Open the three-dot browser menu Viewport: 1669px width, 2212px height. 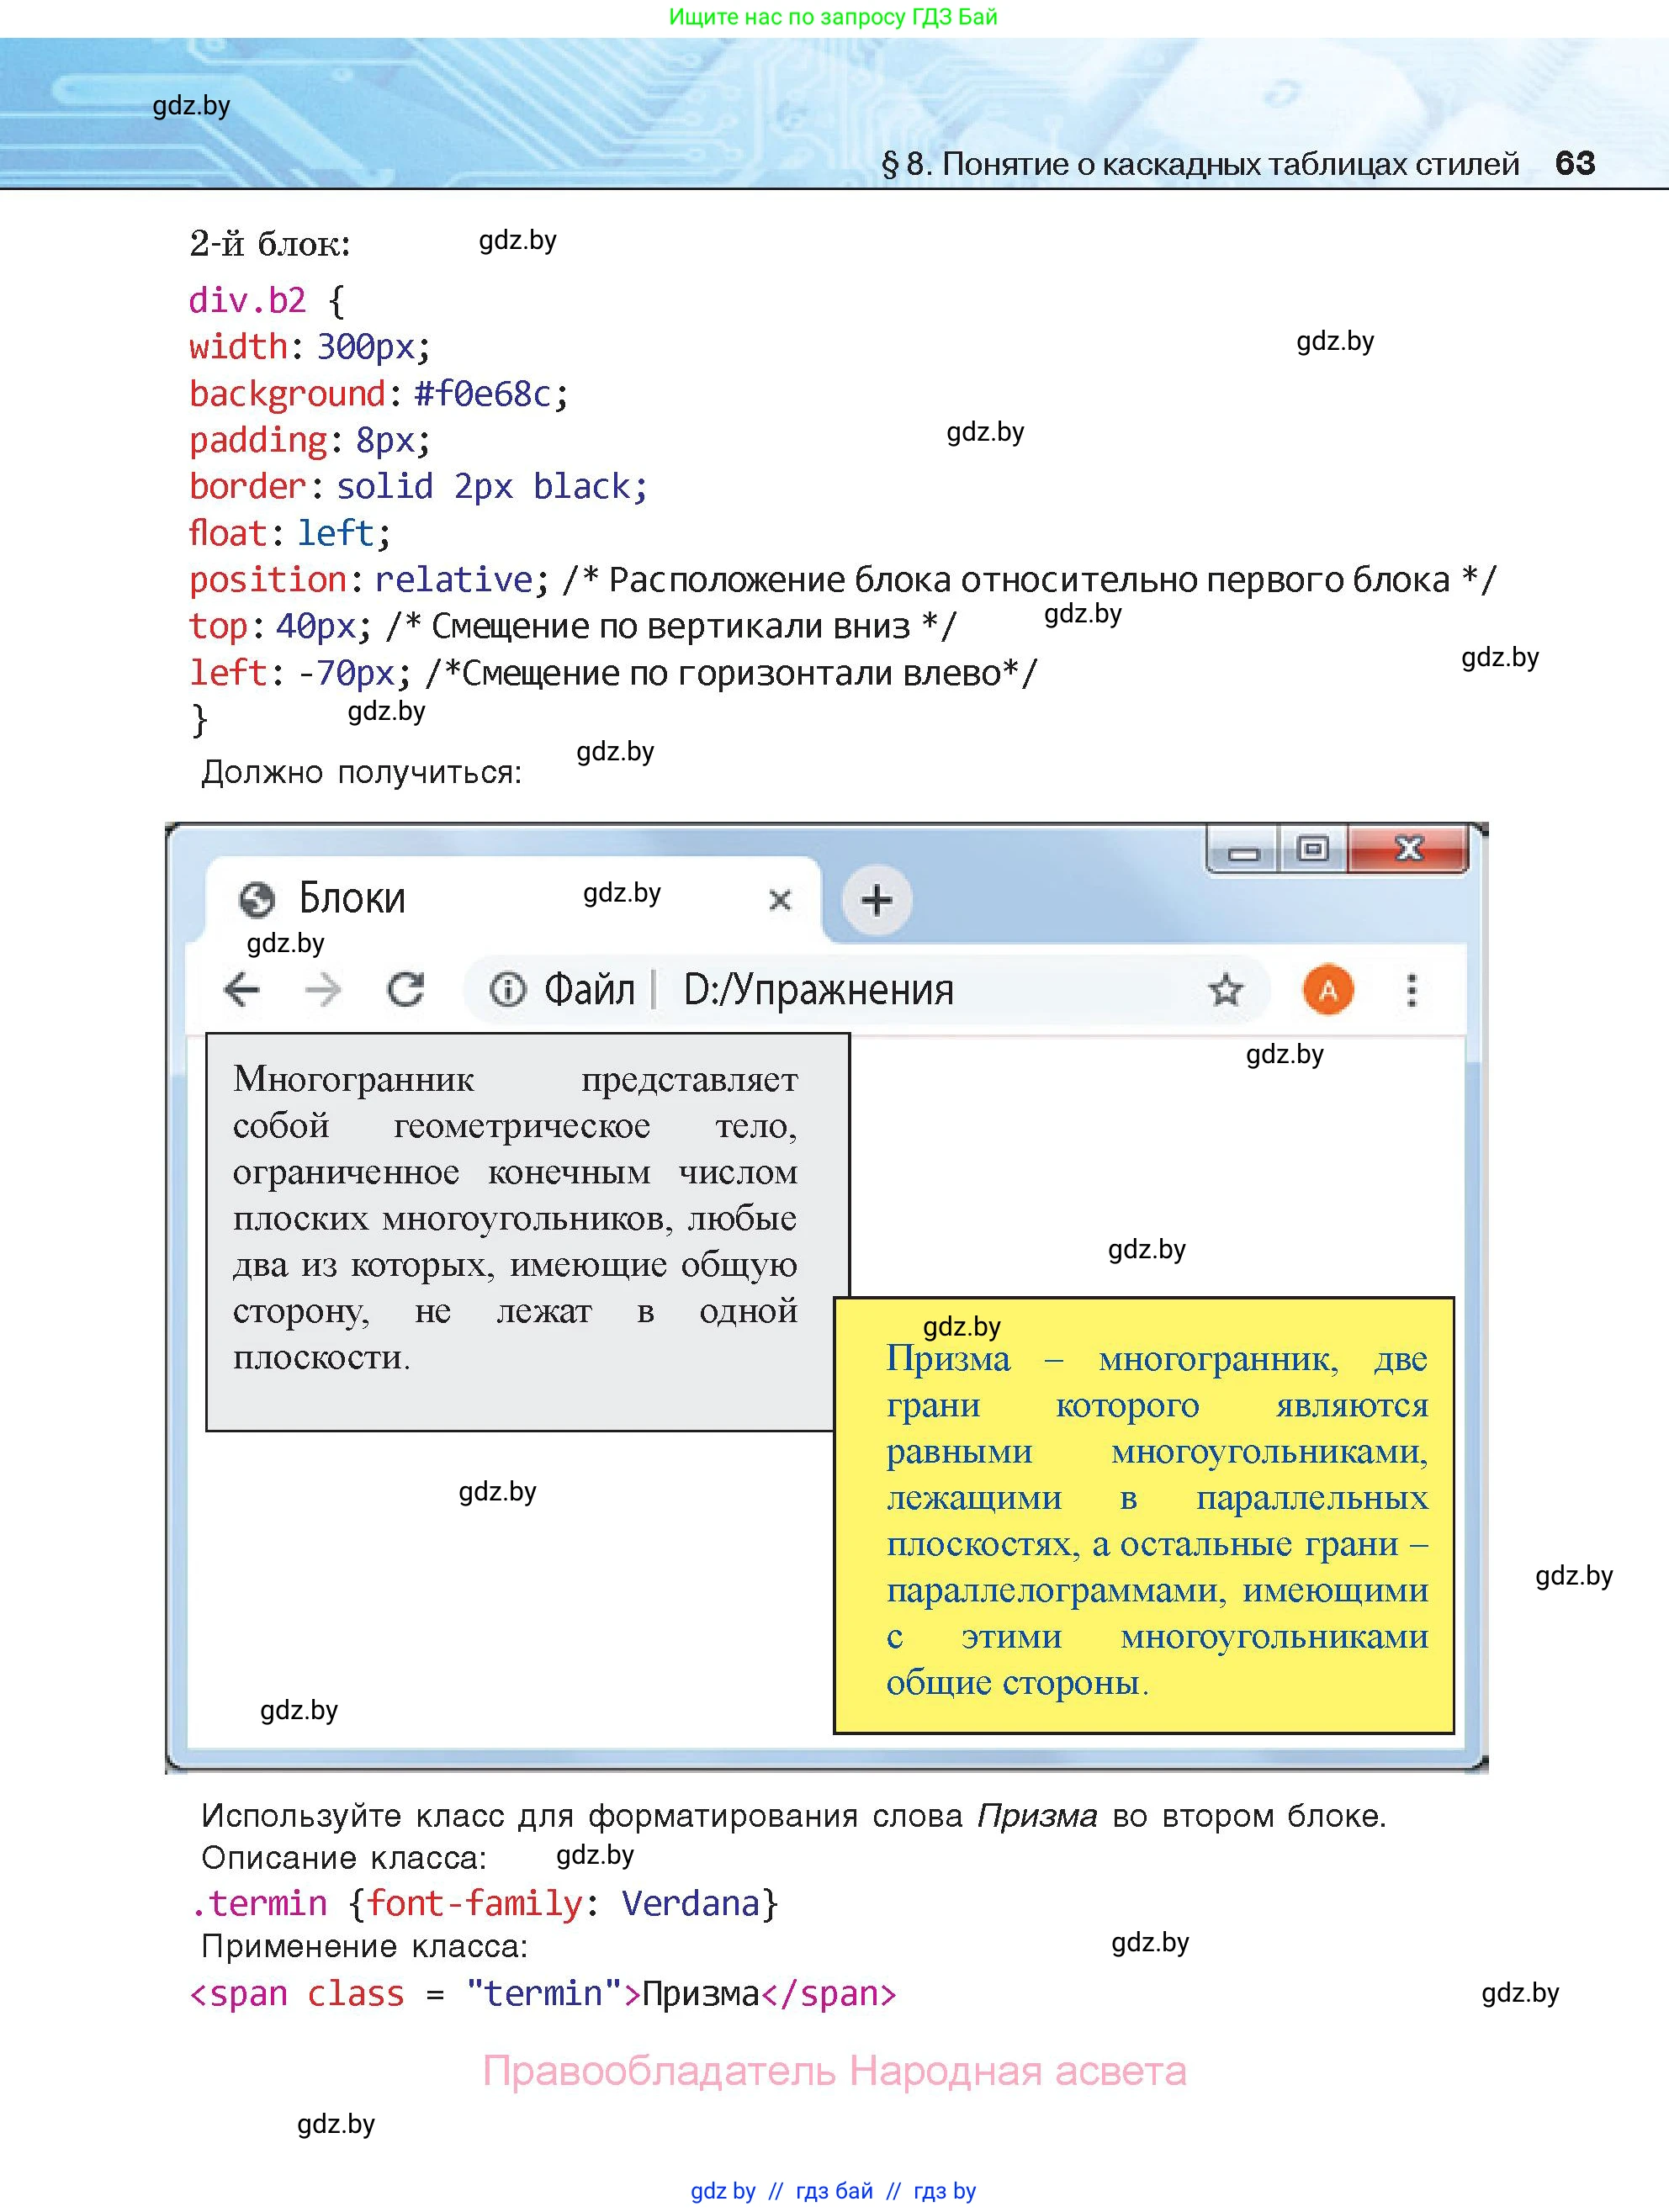click(1411, 990)
